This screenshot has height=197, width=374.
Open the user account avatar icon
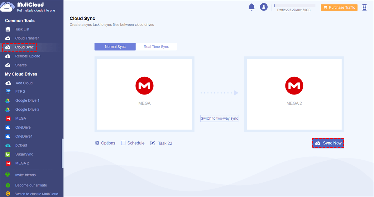pos(264,7)
